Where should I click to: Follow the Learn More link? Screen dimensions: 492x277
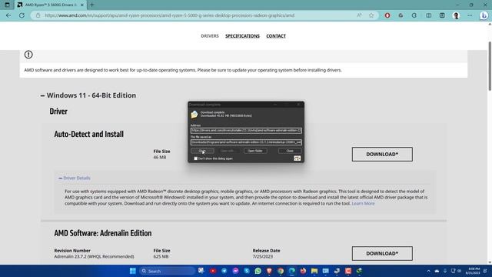click(x=363, y=203)
